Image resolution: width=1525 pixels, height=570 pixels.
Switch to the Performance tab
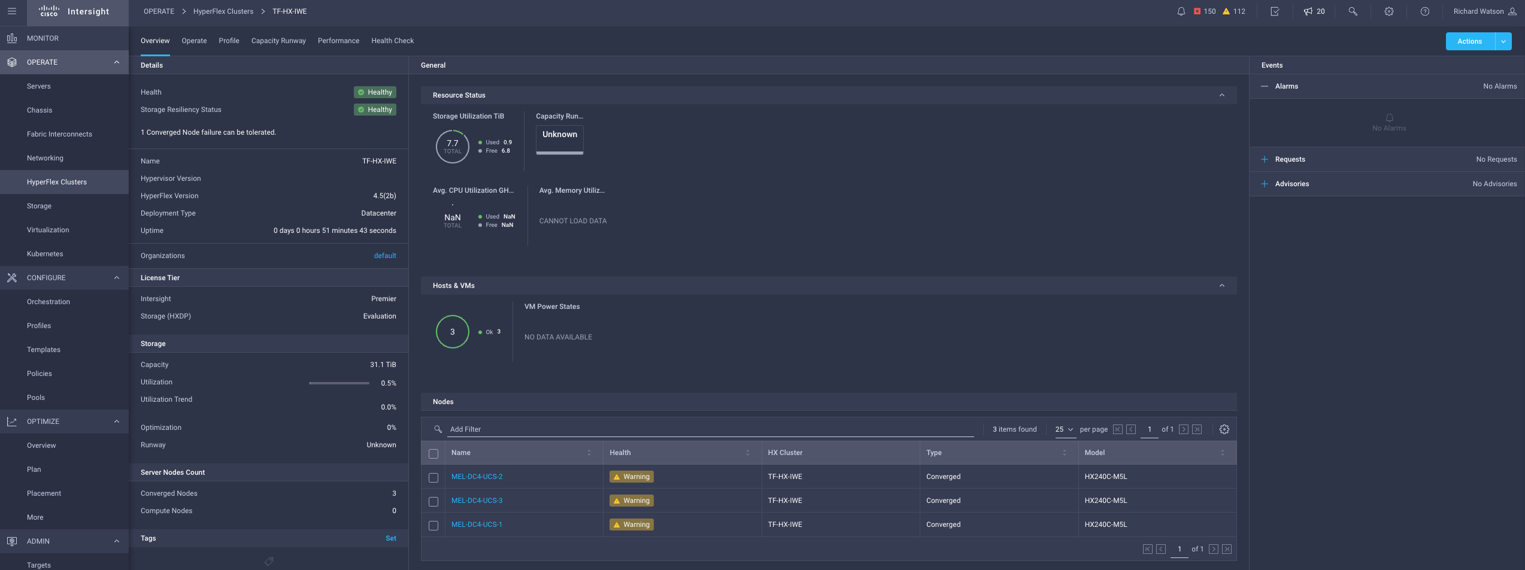[x=338, y=41]
